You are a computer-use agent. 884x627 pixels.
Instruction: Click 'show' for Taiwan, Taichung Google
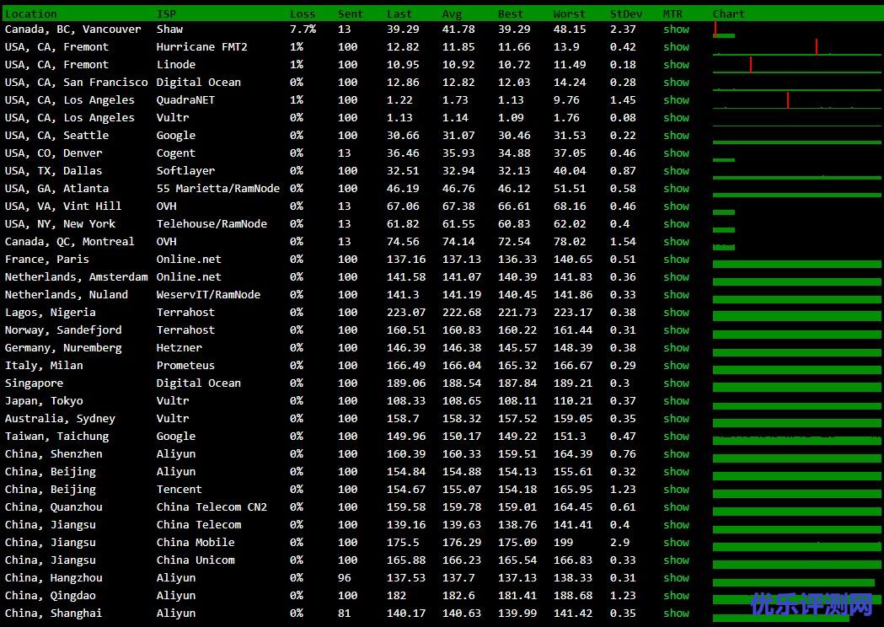(x=676, y=436)
